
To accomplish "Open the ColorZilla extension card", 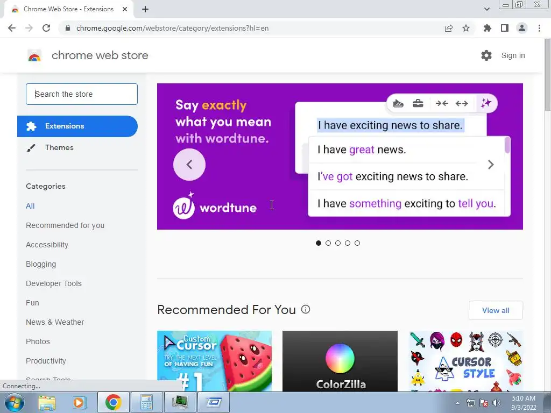I will click(x=340, y=361).
